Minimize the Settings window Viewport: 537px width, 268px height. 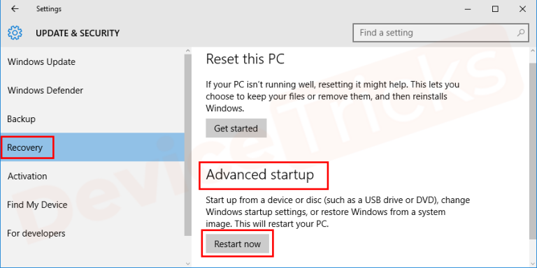(468, 9)
